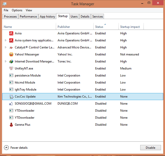This screenshot has width=165, height=156.
Task: Click the hkcmd Module icon
Action: pyautogui.click(x=11, y=82)
